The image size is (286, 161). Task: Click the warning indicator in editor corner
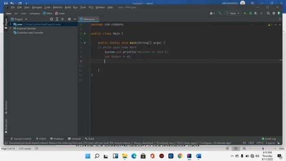[x=270, y=25]
